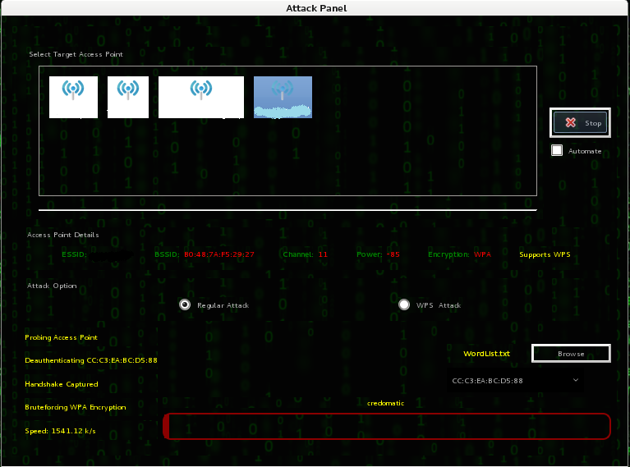Open the Browse wordlist button
The width and height of the screenshot is (630, 467).
[x=571, y=354]
